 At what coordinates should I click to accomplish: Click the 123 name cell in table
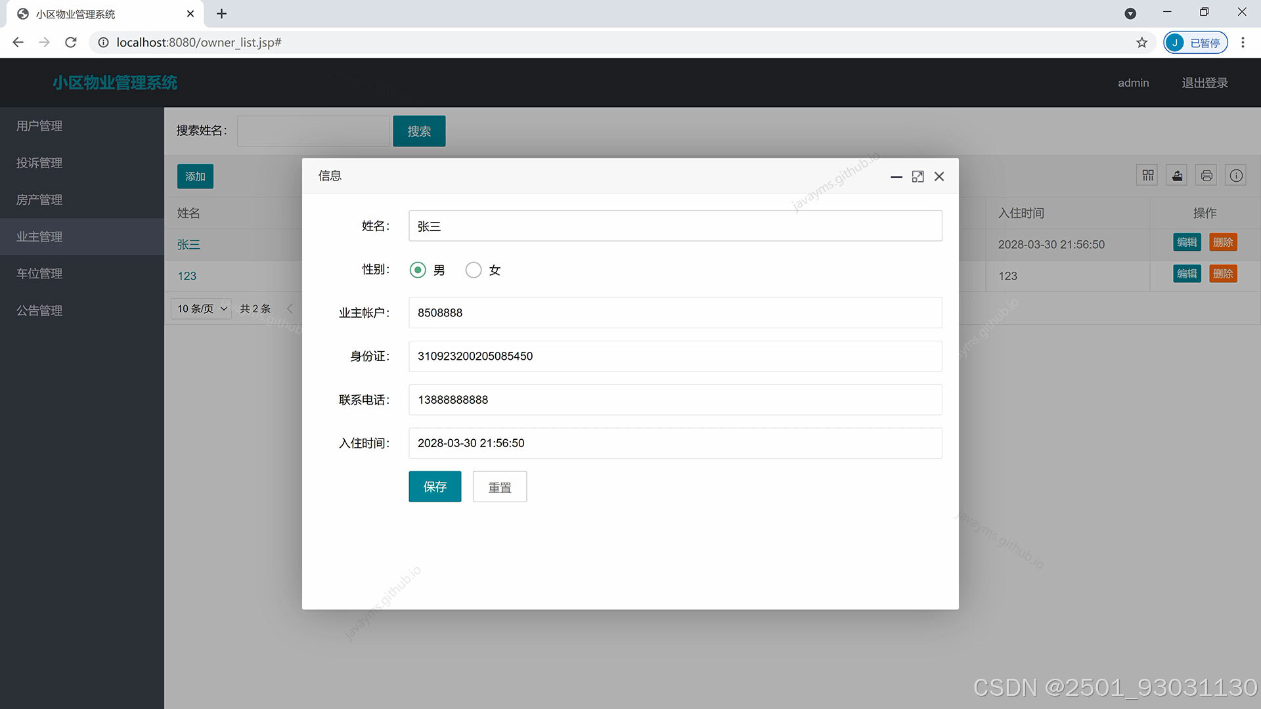(187, 276)
